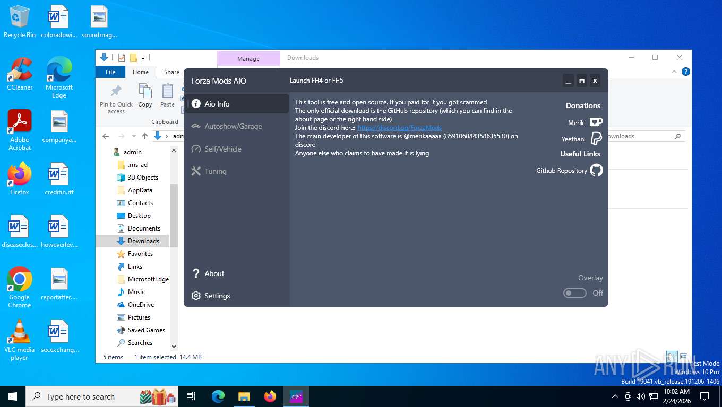Open the Tuning section
Screen dimensions: 722x407
[237, 171]
